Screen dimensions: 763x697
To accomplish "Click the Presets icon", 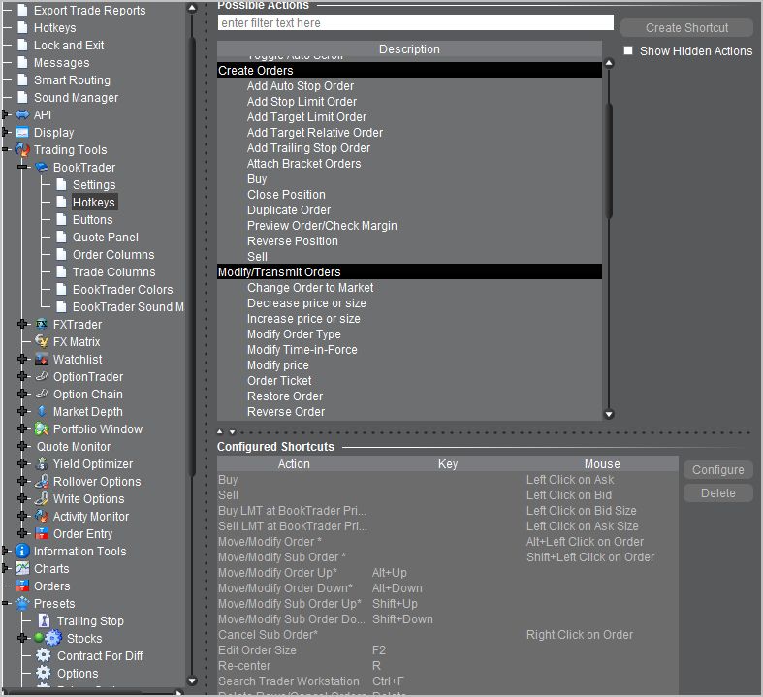I will pyautogui.click(x=22, y=604).
